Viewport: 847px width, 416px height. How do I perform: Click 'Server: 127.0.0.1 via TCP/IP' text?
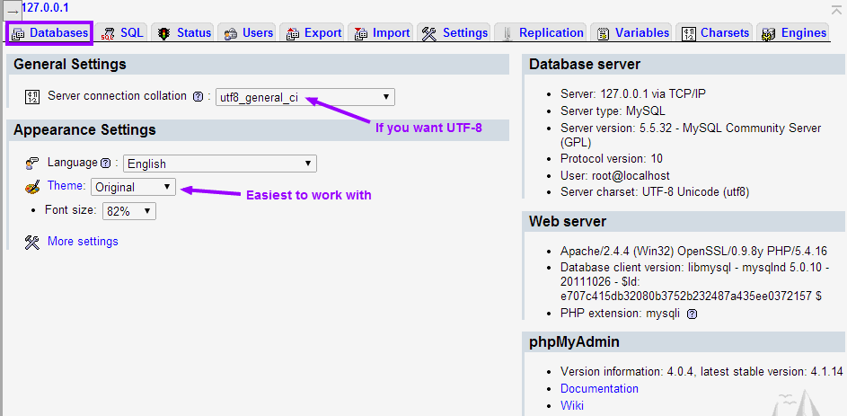[x=633, y=94]
